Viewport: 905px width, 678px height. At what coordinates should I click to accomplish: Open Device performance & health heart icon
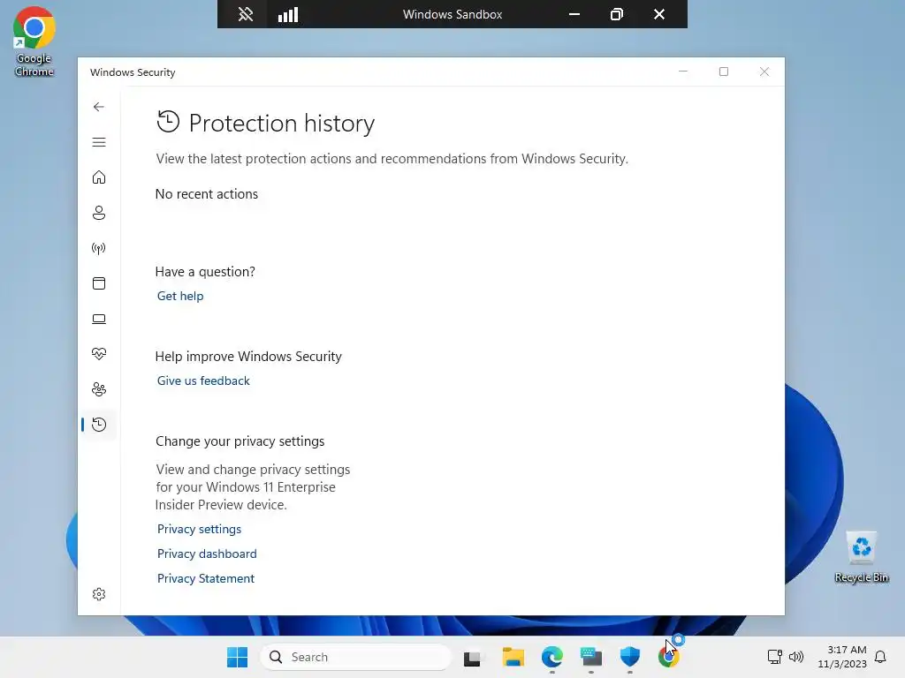click(x=99, y=354)
